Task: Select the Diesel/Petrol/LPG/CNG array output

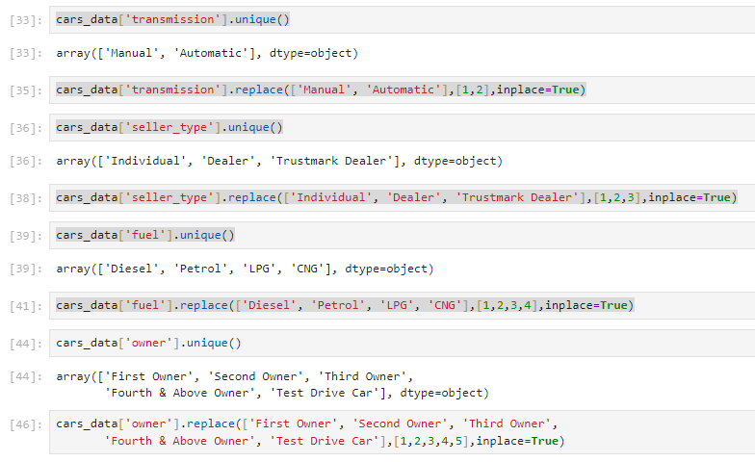Action: (245, 269)
